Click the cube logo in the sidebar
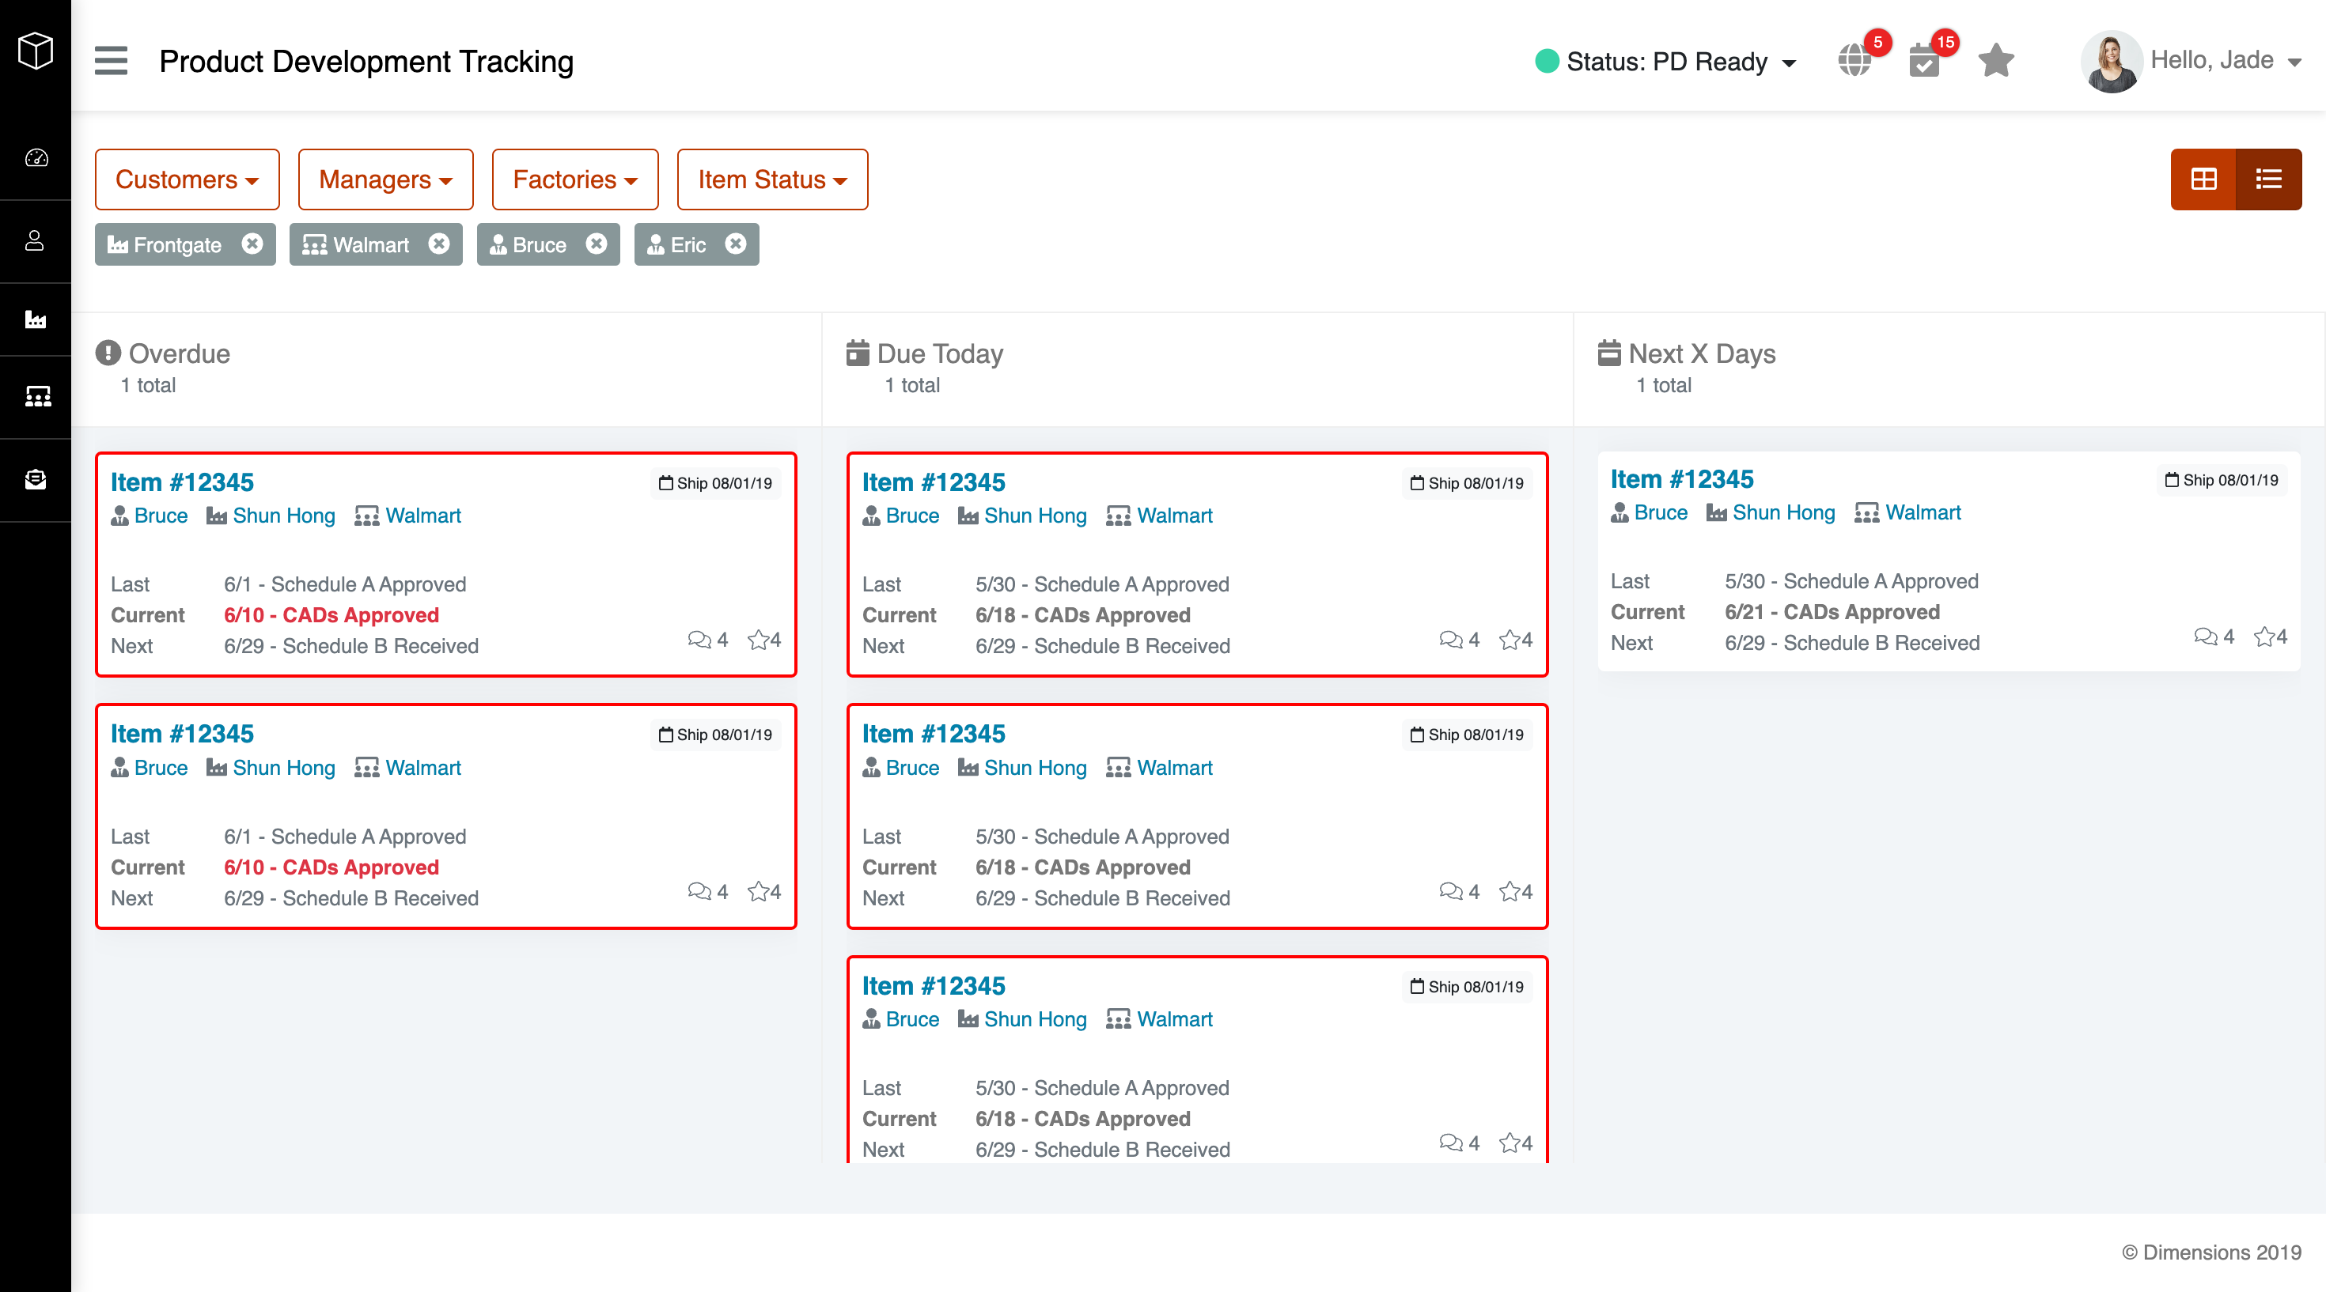The image size is (2326, 1292). [36, 51]
